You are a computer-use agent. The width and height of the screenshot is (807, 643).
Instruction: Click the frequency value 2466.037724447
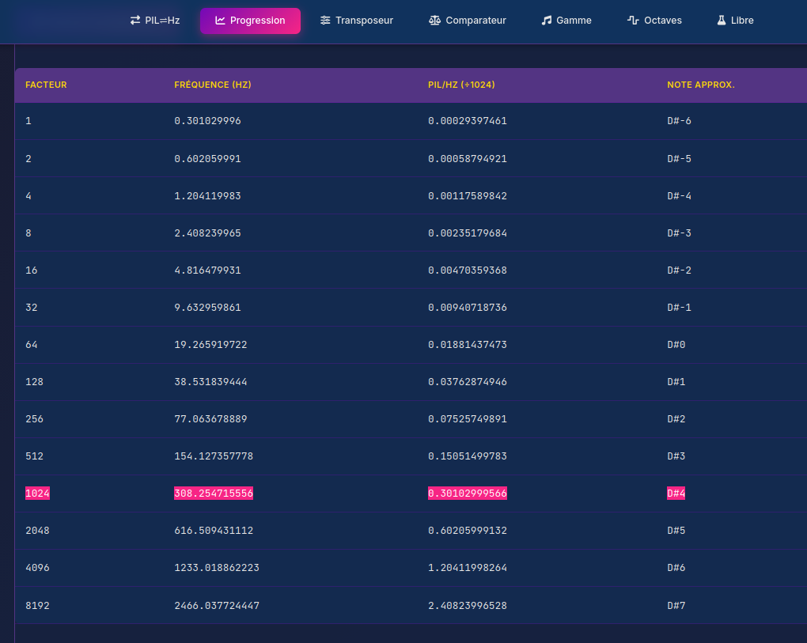pyautogui.click(x=217, y=606)
